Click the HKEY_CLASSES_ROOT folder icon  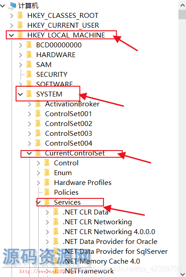(x=20, y=15)
